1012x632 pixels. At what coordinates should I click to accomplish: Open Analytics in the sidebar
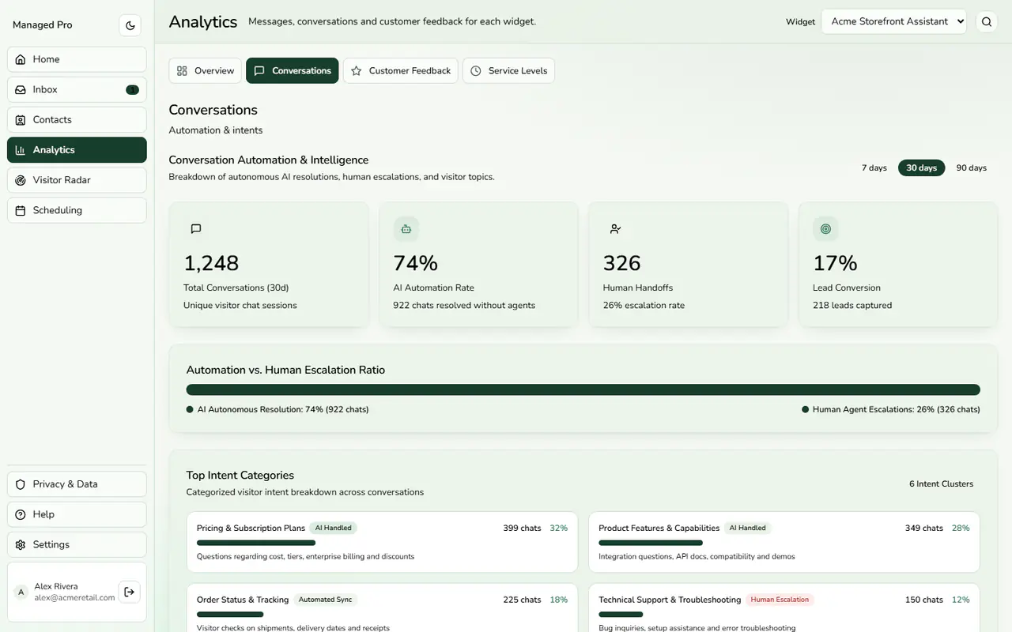tap(77, 150)
